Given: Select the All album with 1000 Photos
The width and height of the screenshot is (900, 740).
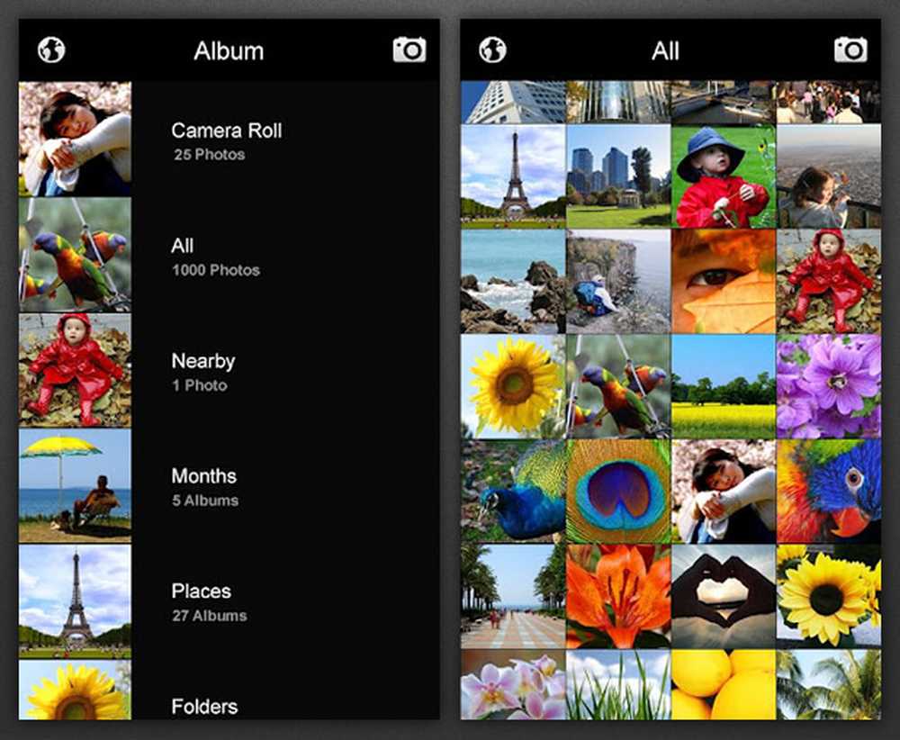Looking at the screenshot, I should click(229, 255).
